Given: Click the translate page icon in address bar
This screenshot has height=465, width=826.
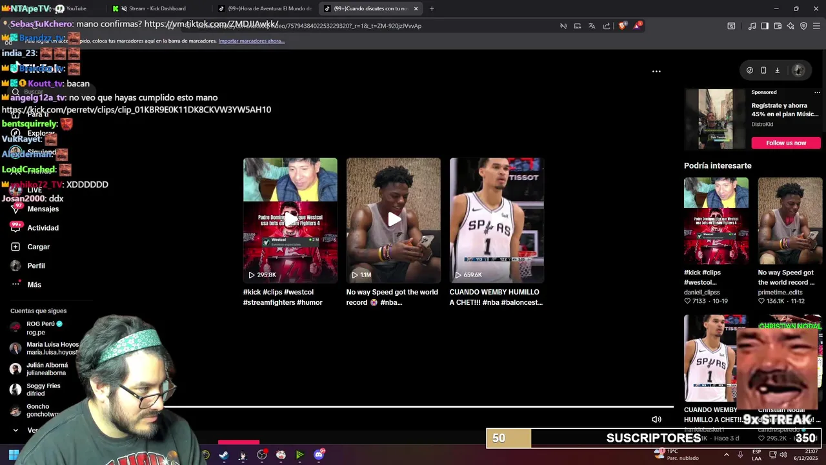Looking at the screenshot, I should 592,26.
